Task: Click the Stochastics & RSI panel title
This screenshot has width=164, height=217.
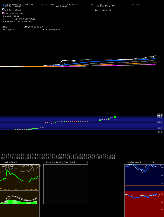Action: coord(140,162)
